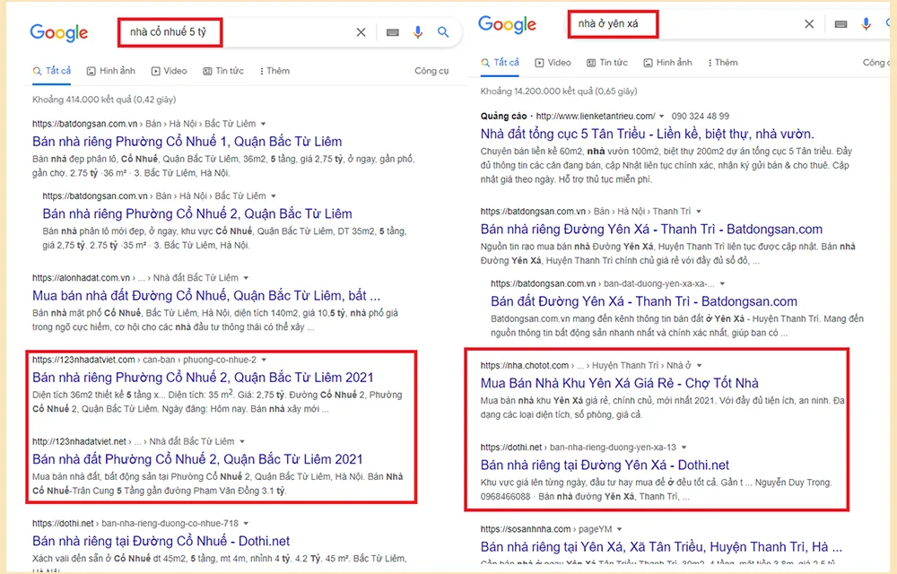Open 'Bán nhà riêng Đường Yên Xá - Thanh Trì'
Viewport: 897px width, 574px height.
coord(651,230)
